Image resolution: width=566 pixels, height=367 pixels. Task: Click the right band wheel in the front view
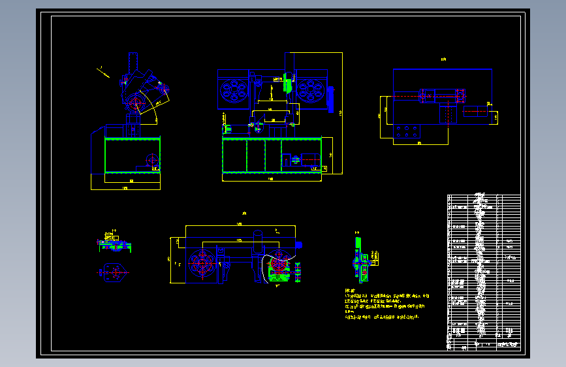(x=311, y=90)
